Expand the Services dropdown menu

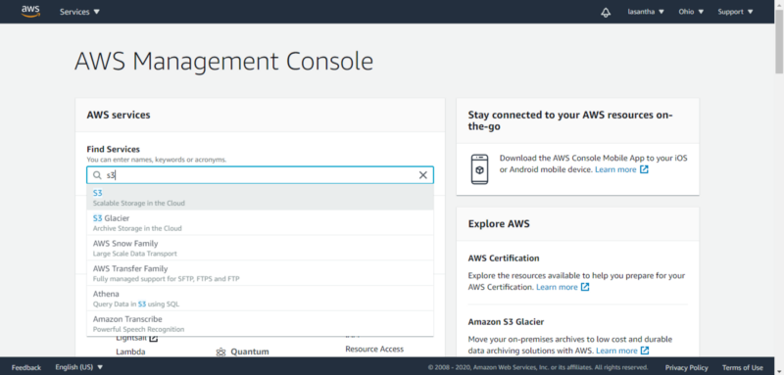click(80, 12)
